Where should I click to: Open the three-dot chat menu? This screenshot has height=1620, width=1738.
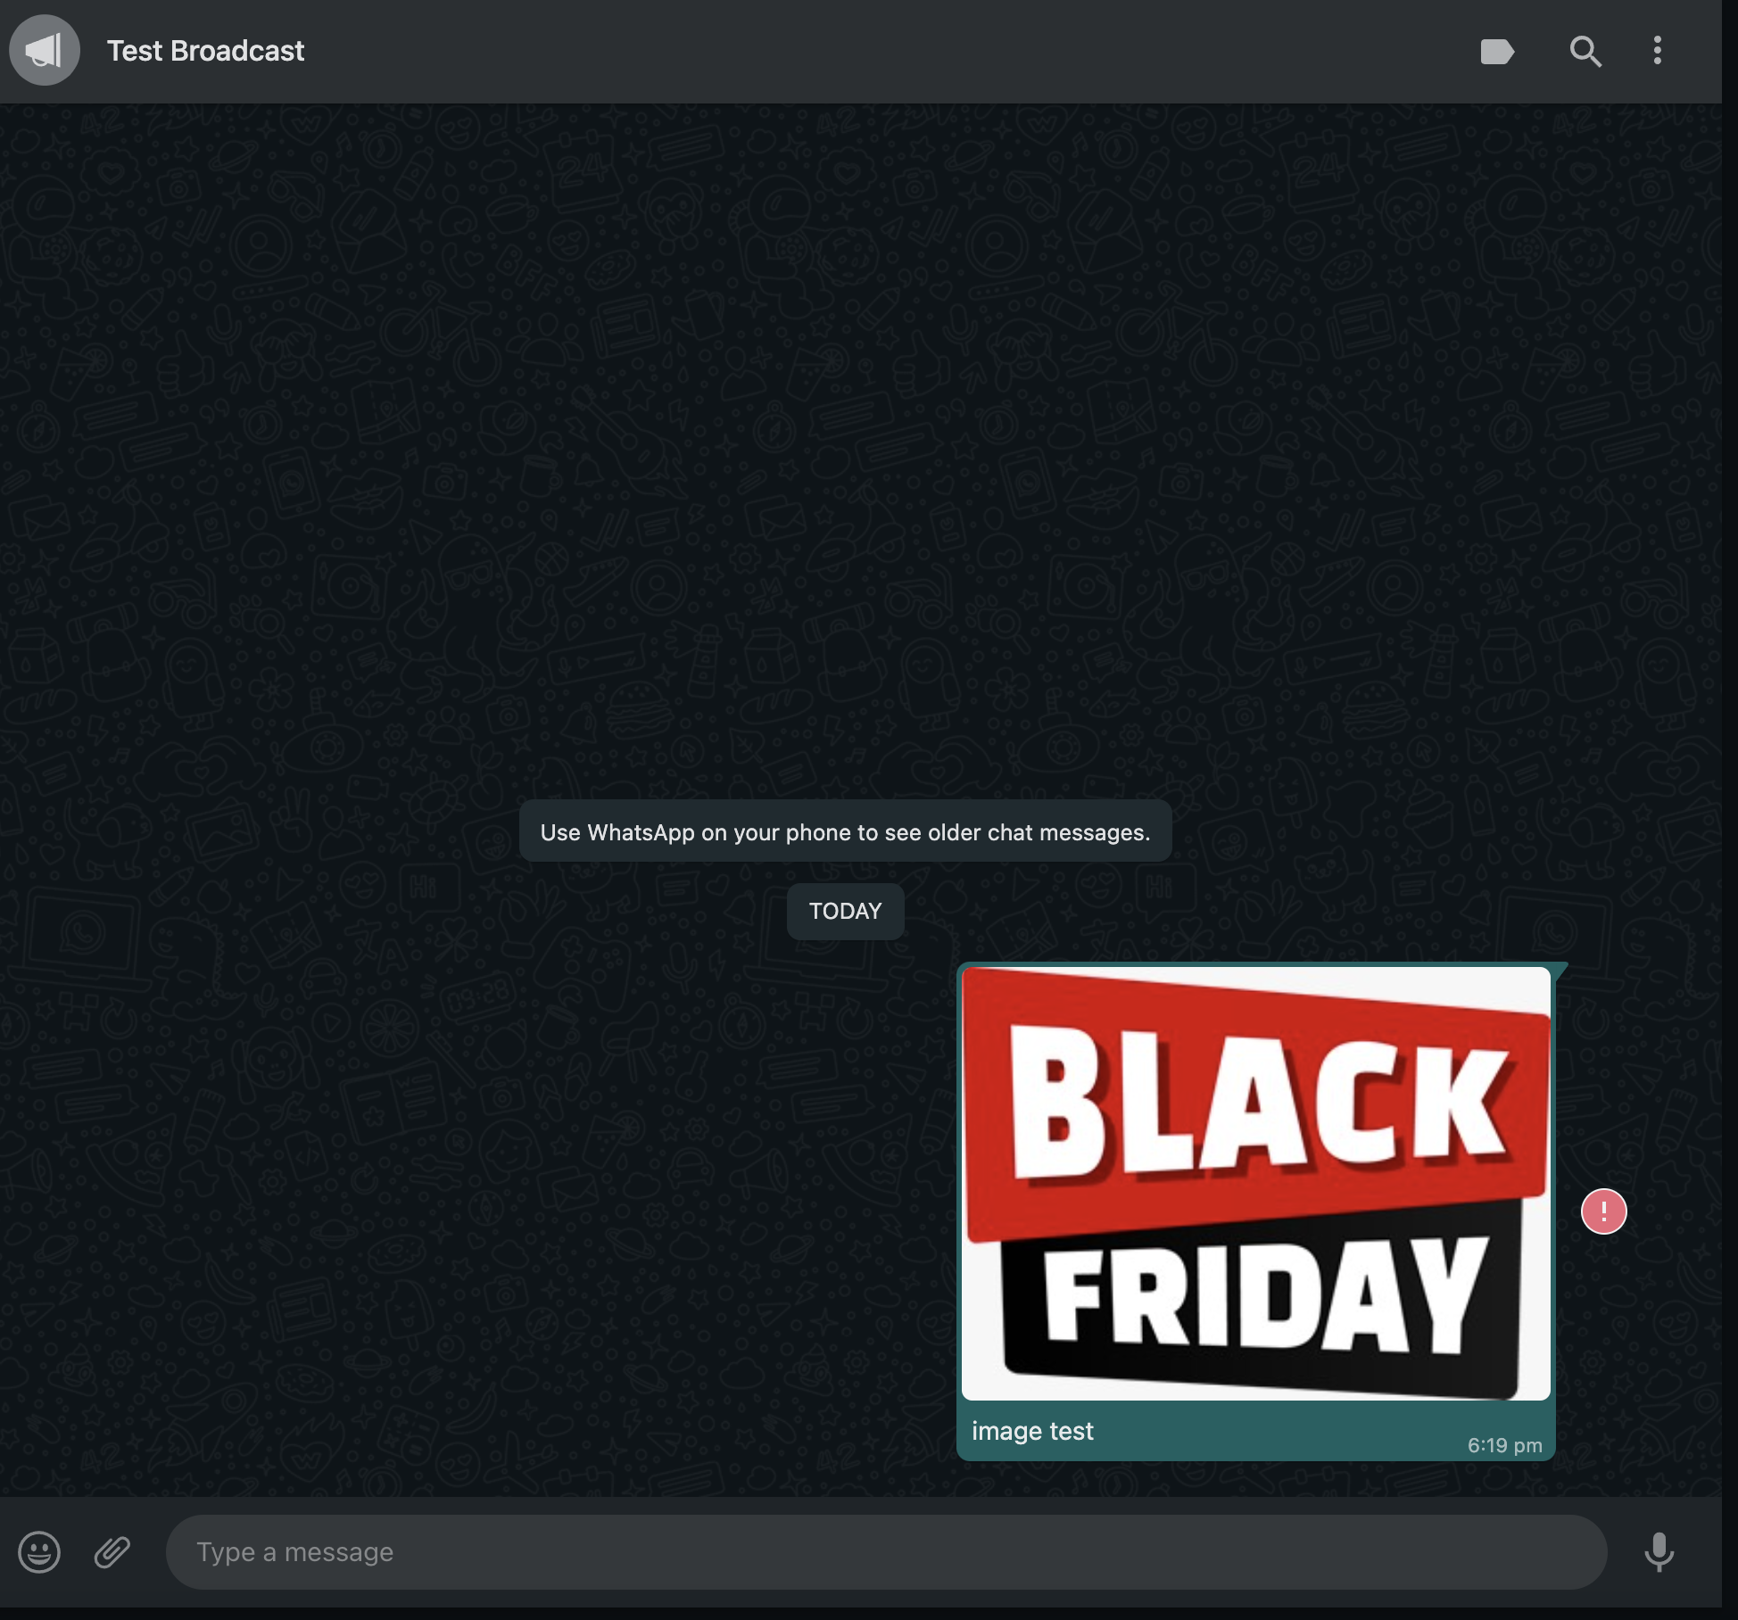(1657, 51)
